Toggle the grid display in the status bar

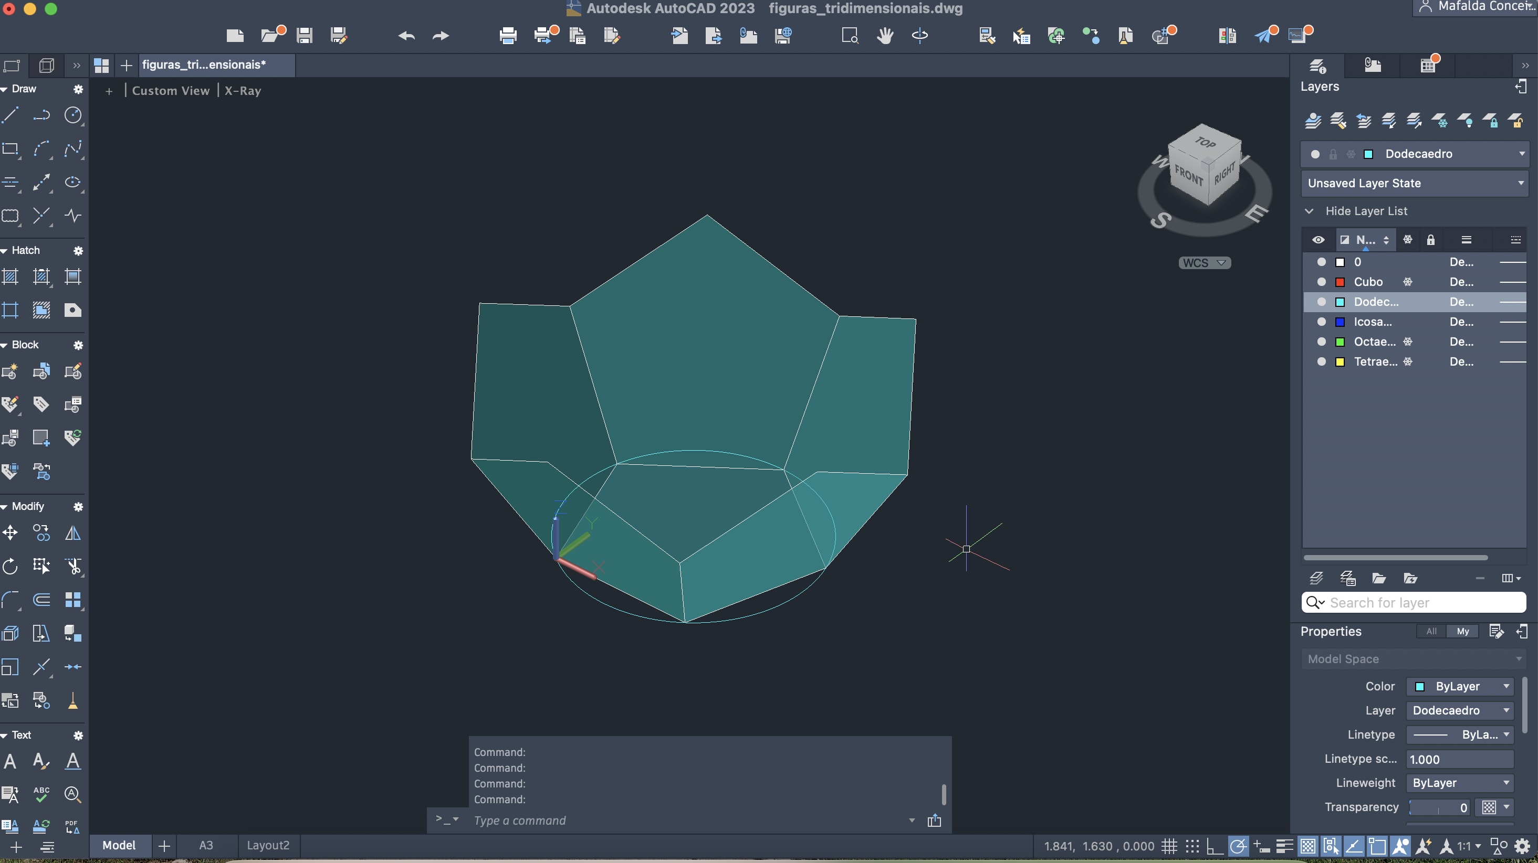pyautogui.click(x=1169, y=846)
